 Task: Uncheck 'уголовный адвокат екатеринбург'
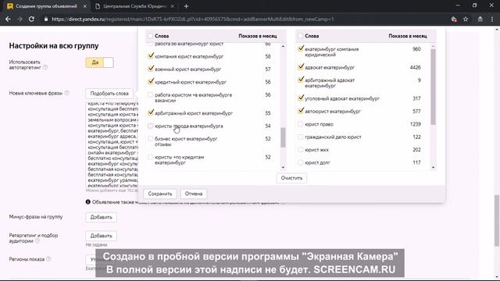coord(300,98)
